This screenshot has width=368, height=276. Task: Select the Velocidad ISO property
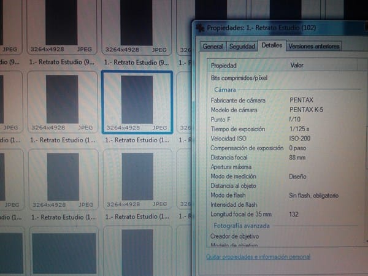tap(228, 139)
